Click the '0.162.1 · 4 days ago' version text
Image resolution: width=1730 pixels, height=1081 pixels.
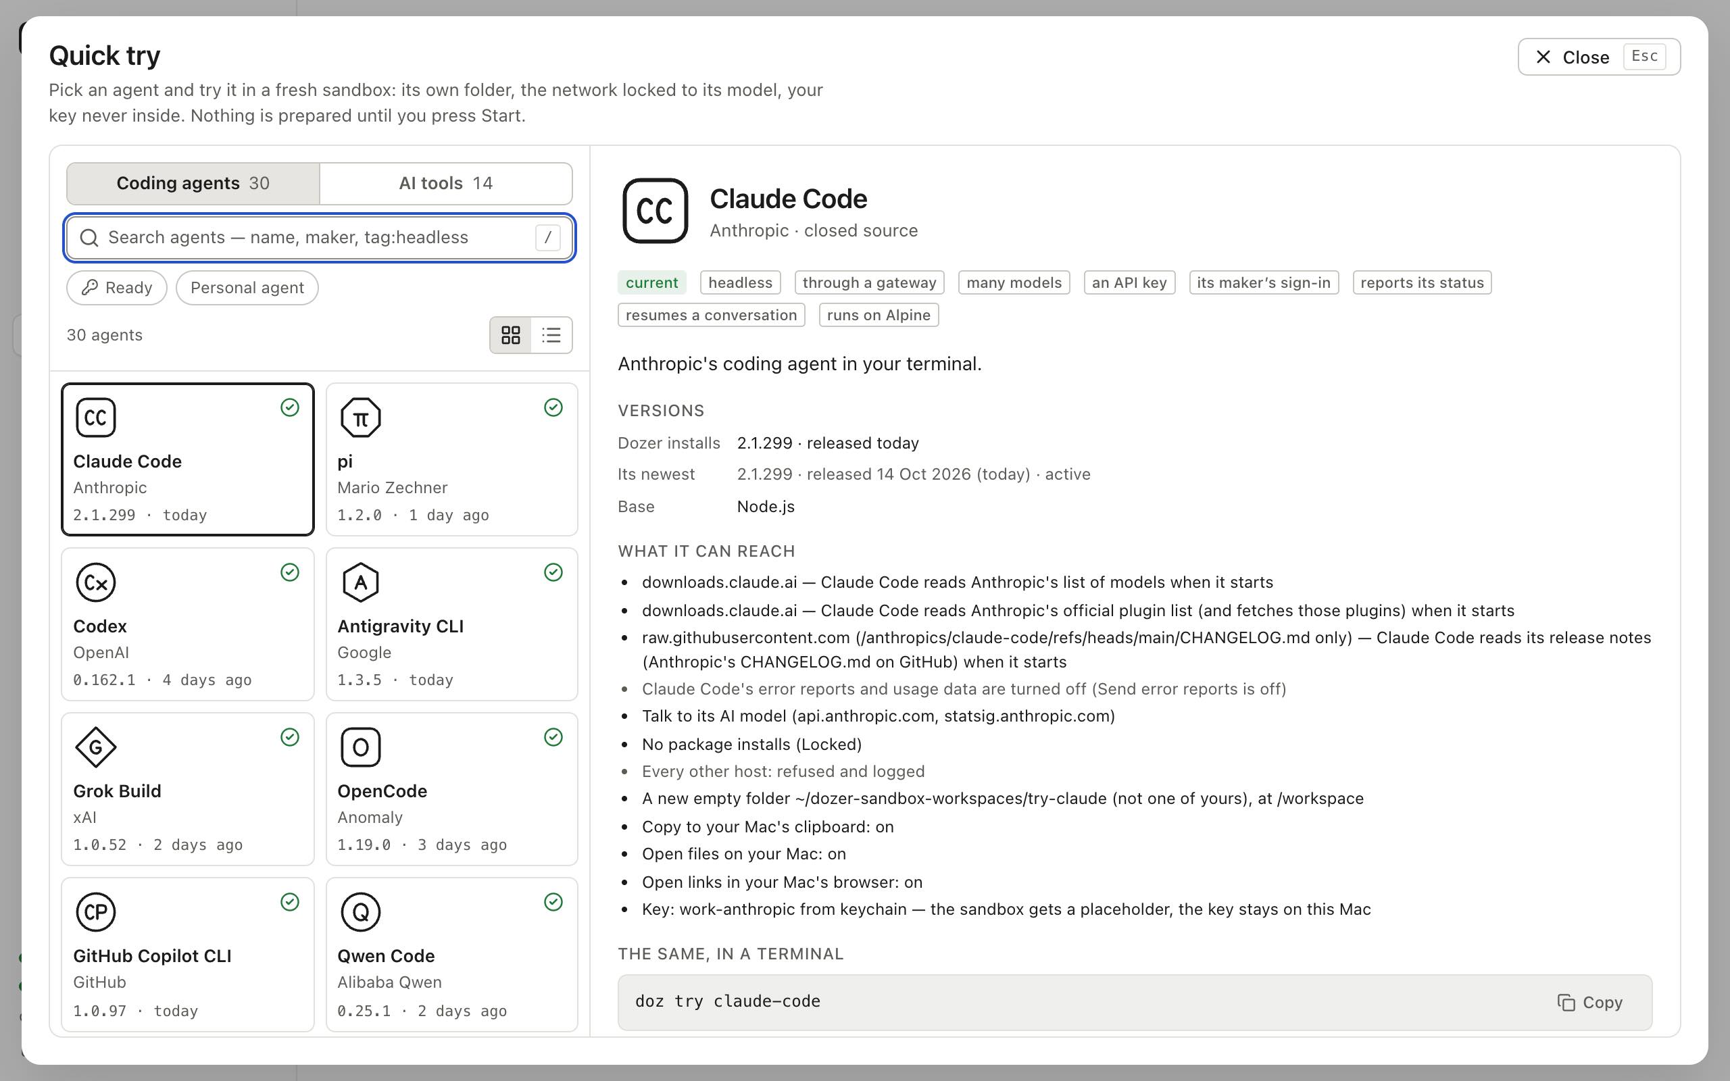click(162, 680)
